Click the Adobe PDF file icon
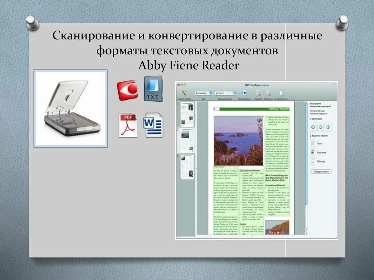Viewport: 374px width, 280px height. pos(128,126)
